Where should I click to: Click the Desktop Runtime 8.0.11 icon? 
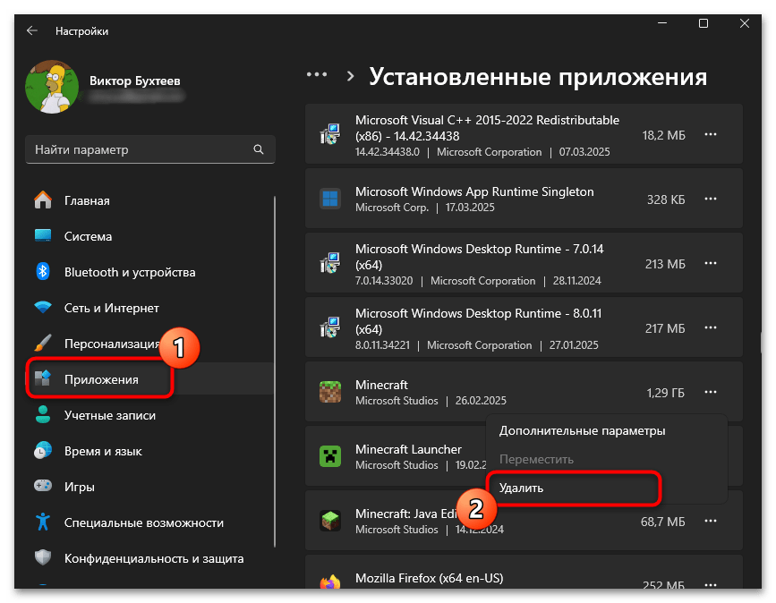(x=330, y=327)
